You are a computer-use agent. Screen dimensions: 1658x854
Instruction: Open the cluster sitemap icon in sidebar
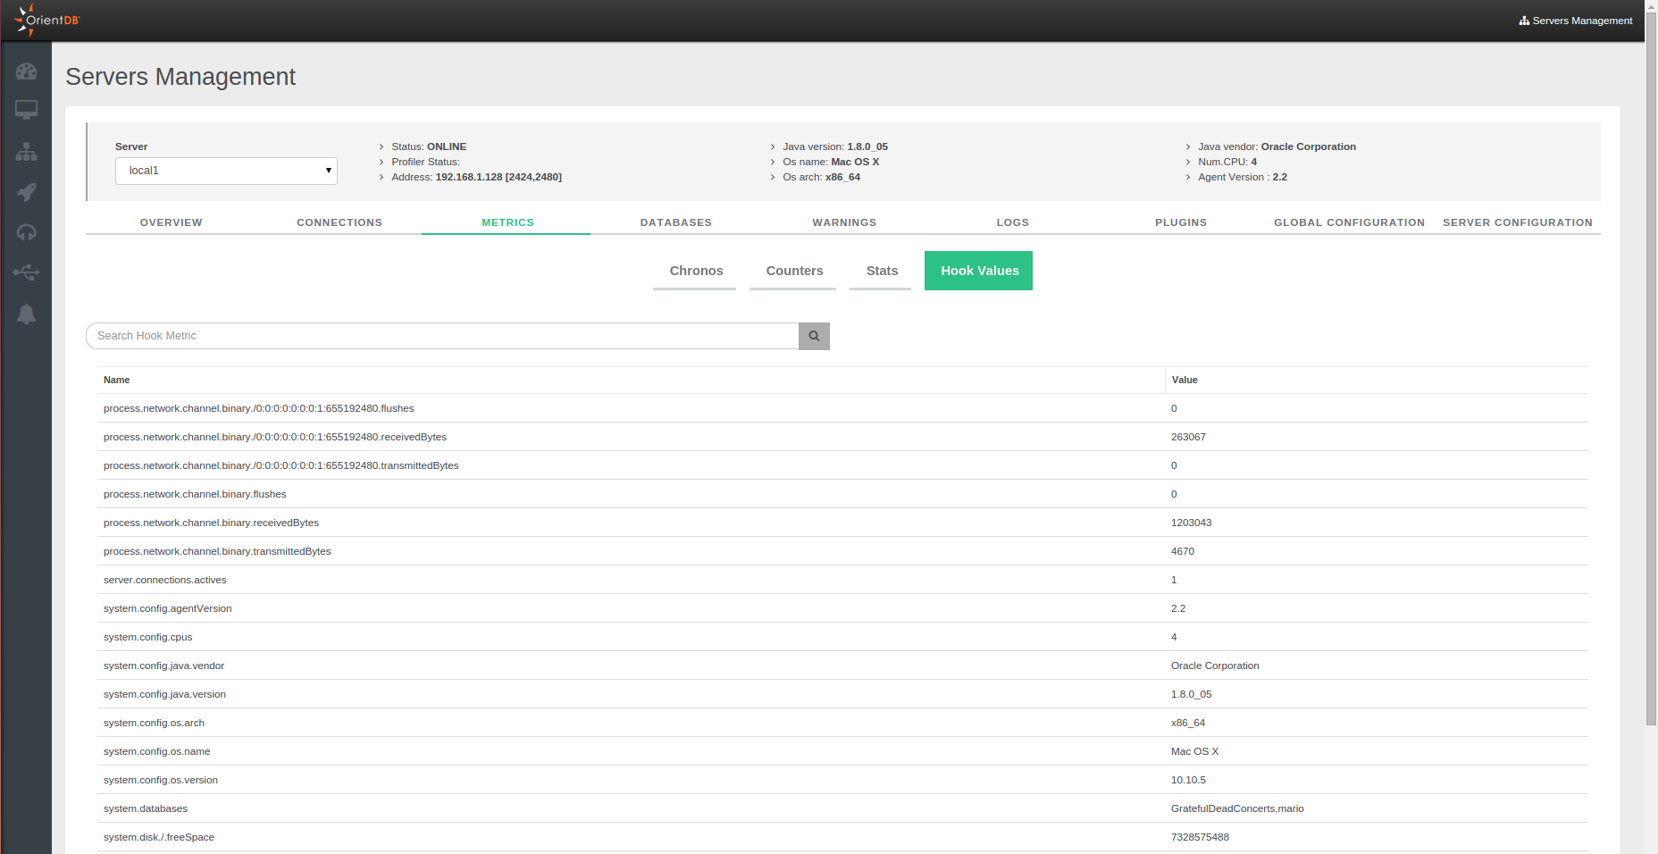point(27,152)
